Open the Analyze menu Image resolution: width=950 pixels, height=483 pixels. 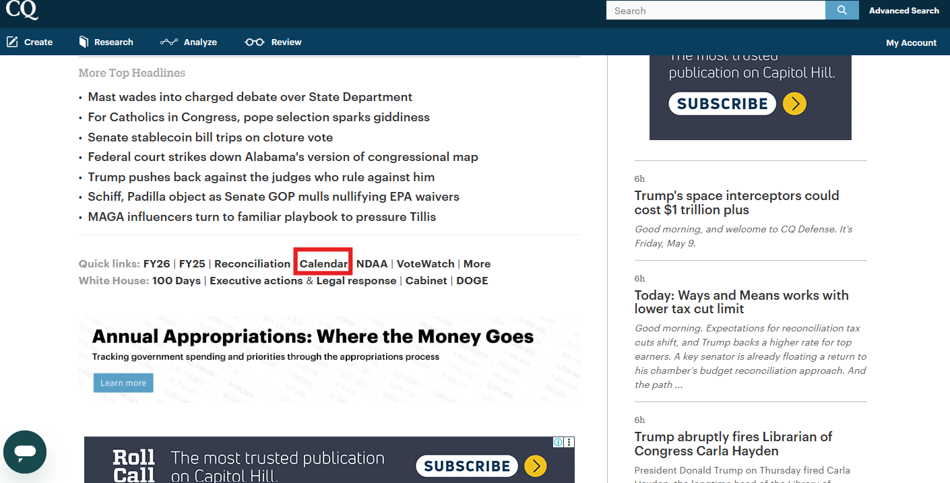pyautogui.click(x=189, y=42)
